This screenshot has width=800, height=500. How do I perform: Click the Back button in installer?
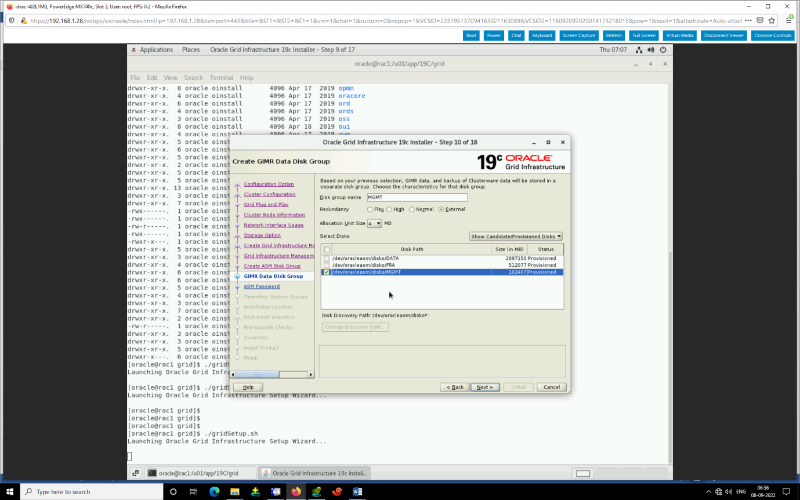point(455,387)
